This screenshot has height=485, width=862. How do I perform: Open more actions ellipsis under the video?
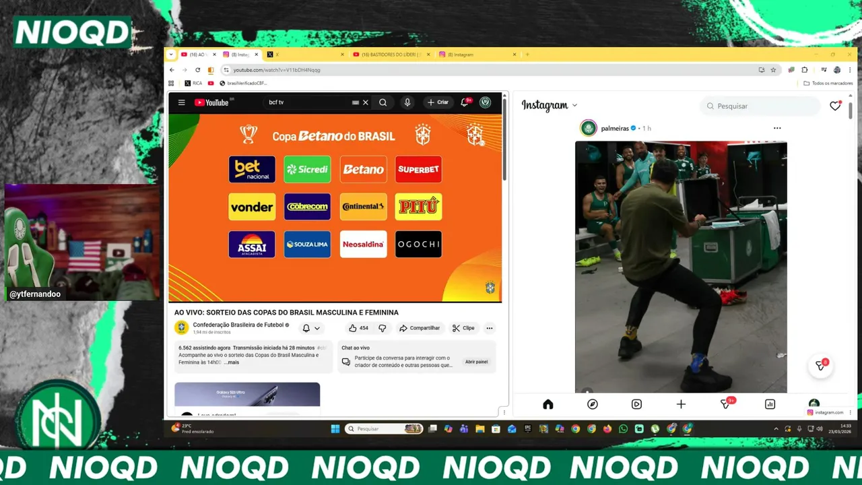point(490,328)
